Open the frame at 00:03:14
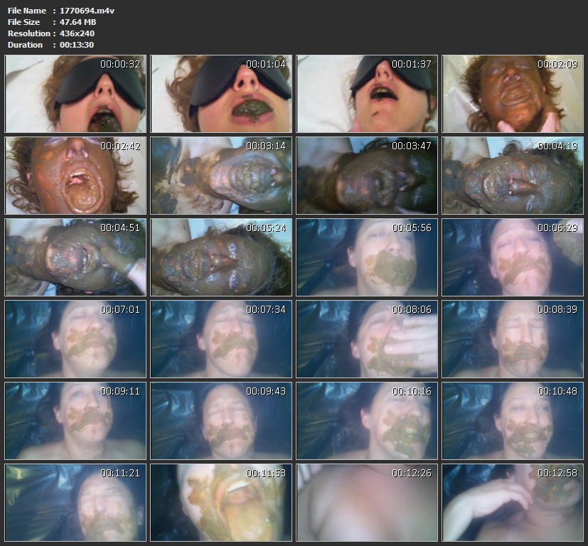 pos(221,176)
